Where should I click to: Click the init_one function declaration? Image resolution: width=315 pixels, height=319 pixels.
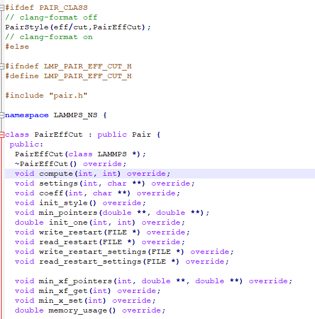[x=100, y=222]
